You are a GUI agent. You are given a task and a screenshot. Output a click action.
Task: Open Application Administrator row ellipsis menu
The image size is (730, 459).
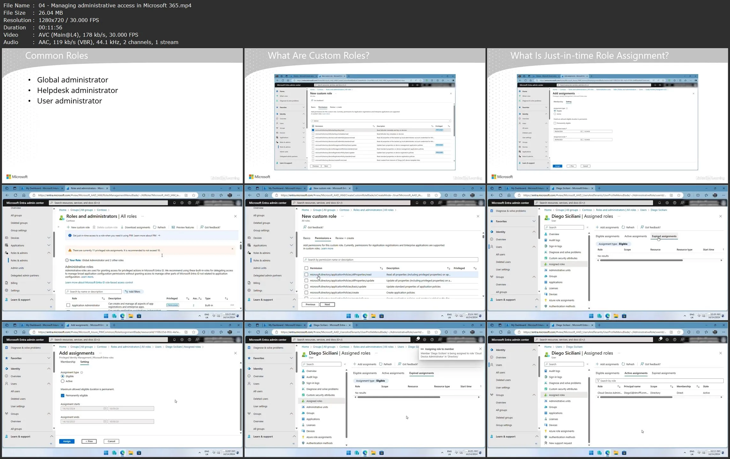[x=232, y=305]
